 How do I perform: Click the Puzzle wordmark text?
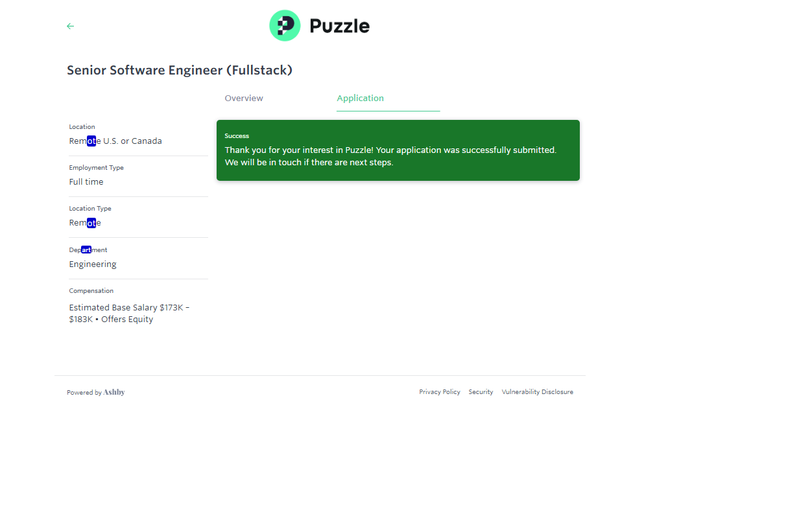[x=339, y=26]
